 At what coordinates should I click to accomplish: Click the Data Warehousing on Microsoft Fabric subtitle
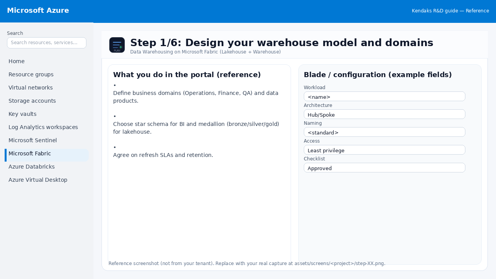[205, 52]
